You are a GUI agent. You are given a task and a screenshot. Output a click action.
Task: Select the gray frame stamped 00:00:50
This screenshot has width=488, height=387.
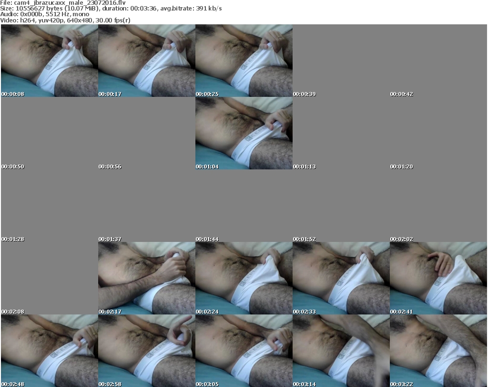coord(50,133)
